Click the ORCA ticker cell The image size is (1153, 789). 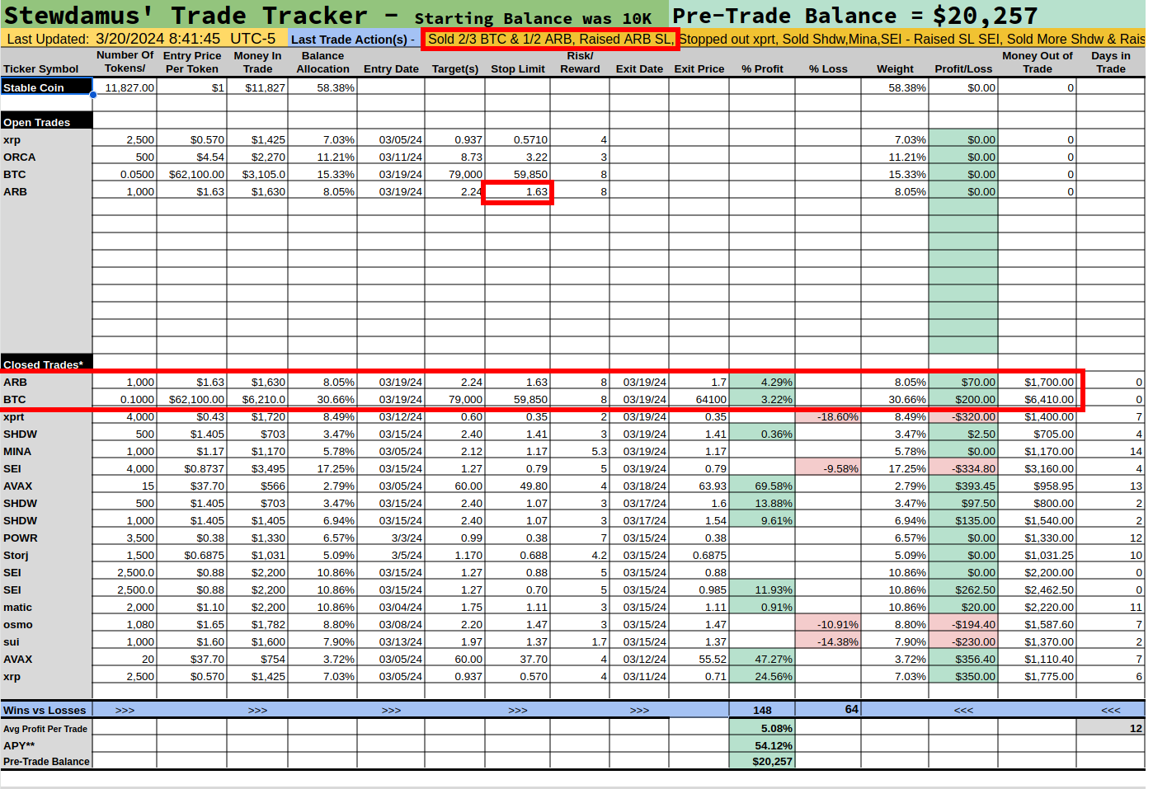coord(46,157)
